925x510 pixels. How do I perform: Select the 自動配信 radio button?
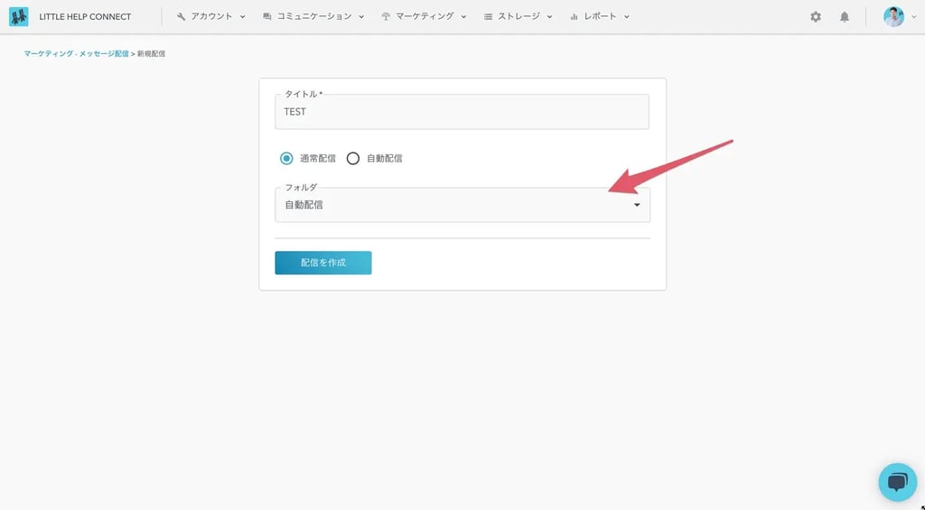point(353,158)
